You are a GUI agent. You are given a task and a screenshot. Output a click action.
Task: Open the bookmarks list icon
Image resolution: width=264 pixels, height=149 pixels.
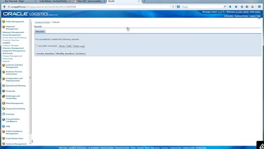point(247,7)
